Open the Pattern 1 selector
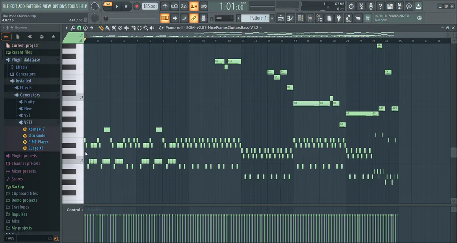This screenshot has height=243, width=457. pos(255,18)
